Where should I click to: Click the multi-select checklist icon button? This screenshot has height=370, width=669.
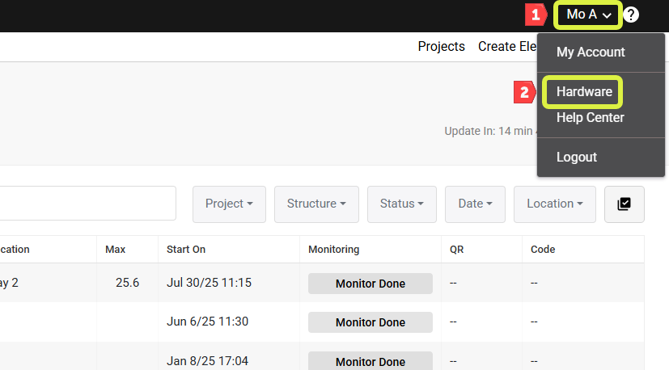(x=625, y=204)
